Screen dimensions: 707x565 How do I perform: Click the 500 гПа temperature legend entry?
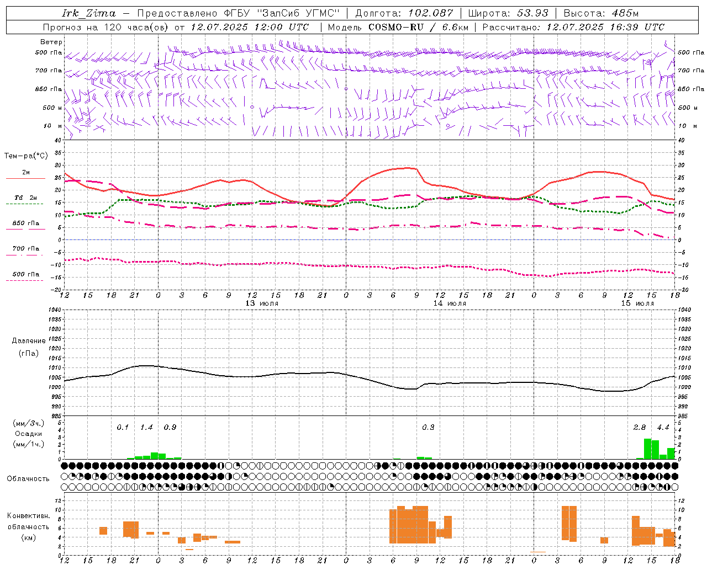coord(26,274)
